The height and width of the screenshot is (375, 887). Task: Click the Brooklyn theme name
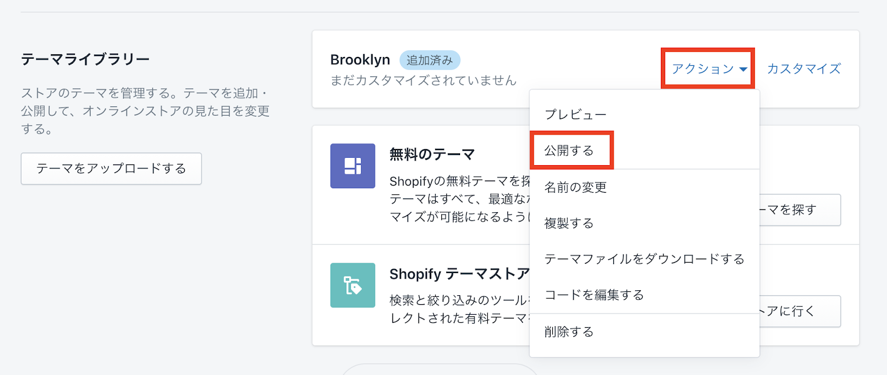coord(360,60)
